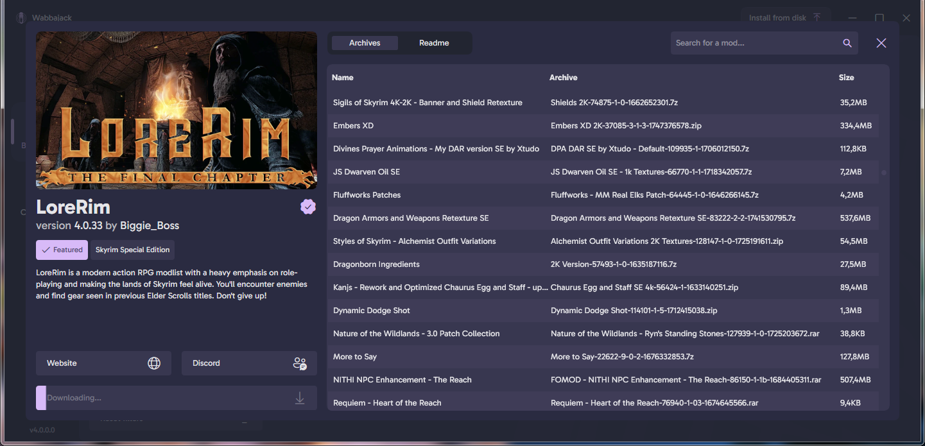Click archive DPA DAR SE by Xtudo
925x446 pixels.
coord(650,149)
